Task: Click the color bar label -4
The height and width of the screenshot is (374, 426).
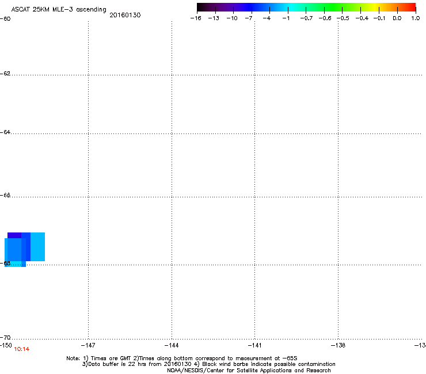Action: click(x=267, y=18)
